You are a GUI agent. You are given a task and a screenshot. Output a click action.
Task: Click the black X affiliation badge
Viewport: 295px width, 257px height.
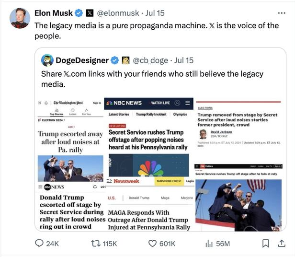90,13
